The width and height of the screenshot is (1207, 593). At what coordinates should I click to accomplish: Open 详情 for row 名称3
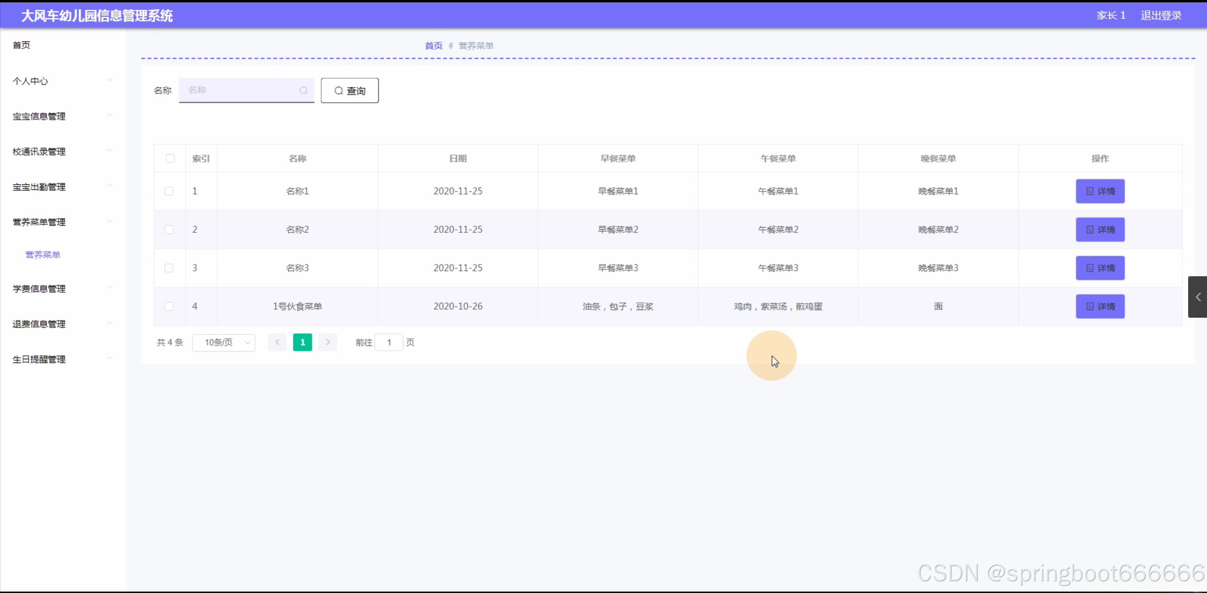(x=1100, y=268)
